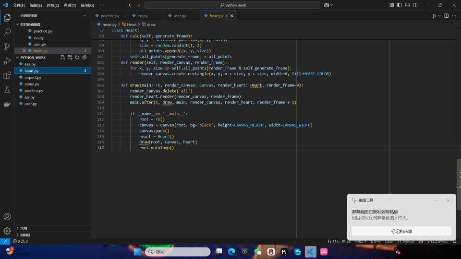
Task: Open aaa.py in the file tree
Action: [30, 64]
